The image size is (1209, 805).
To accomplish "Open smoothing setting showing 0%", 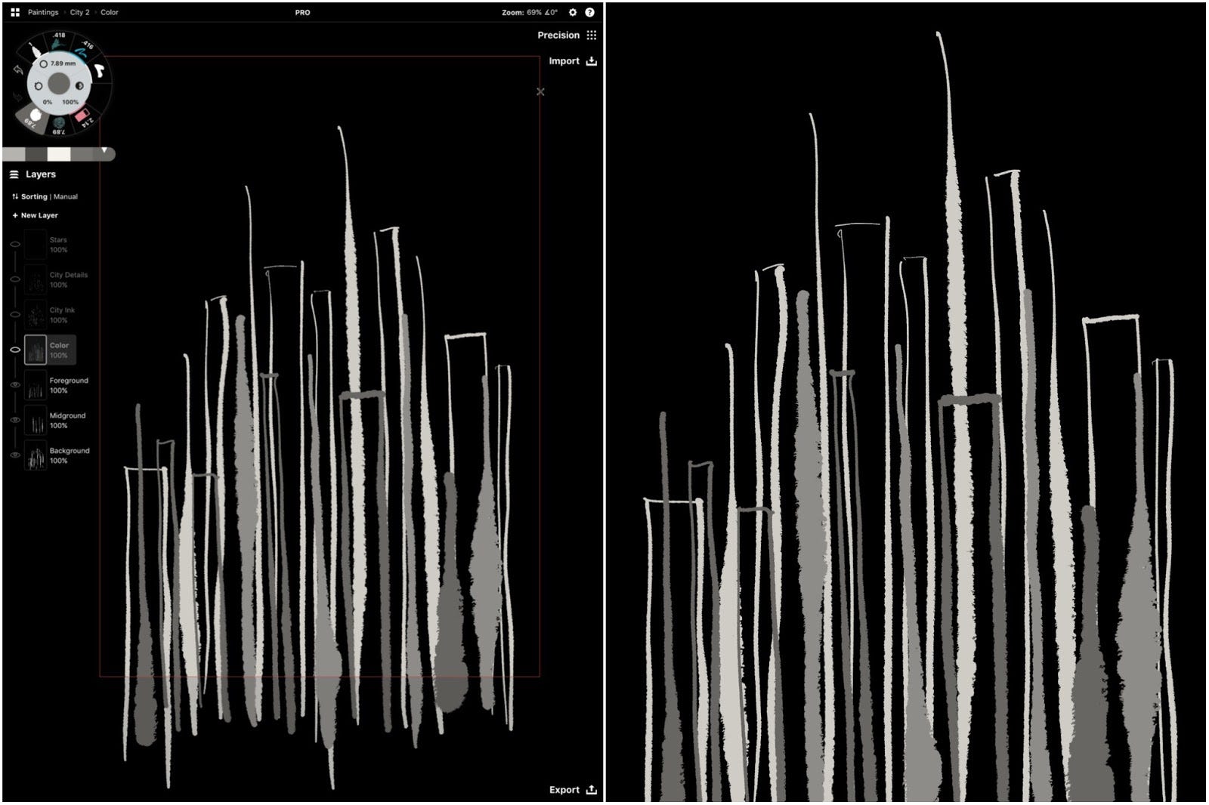I will (x=47, y=102).
